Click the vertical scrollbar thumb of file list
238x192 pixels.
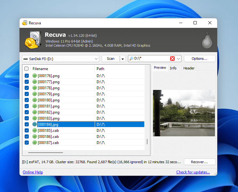click(147, 142)
